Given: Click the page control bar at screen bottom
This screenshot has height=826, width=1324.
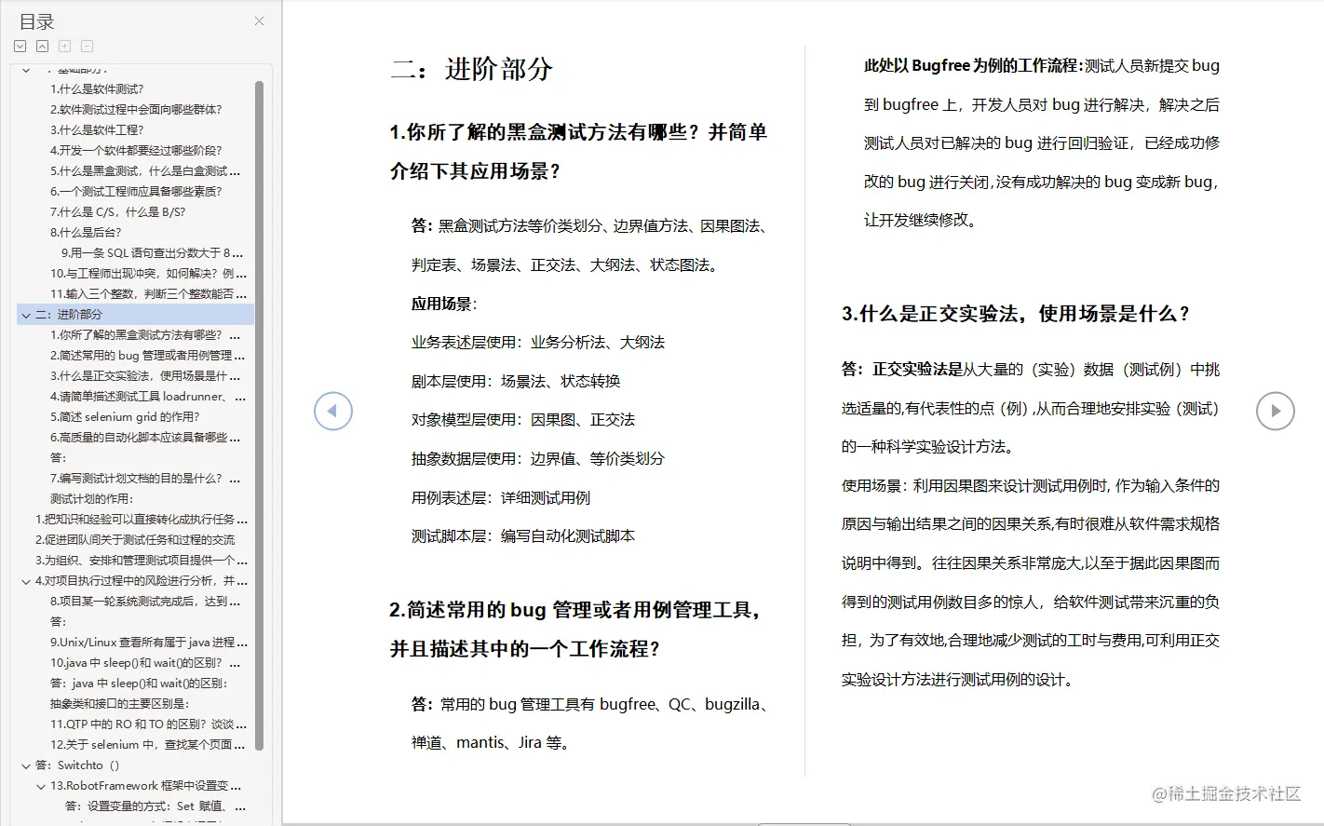Looking at the screenshot, I should point(804,822).
